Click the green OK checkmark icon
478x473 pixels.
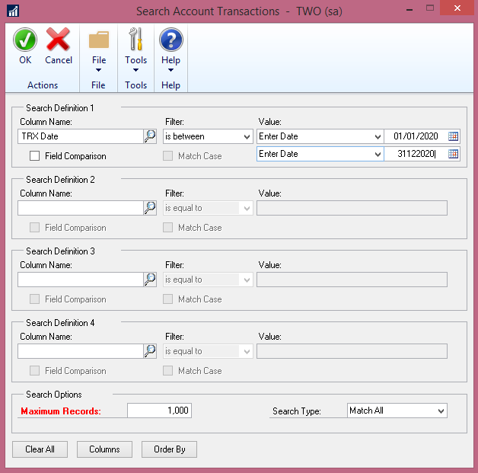tap(25, 40)
